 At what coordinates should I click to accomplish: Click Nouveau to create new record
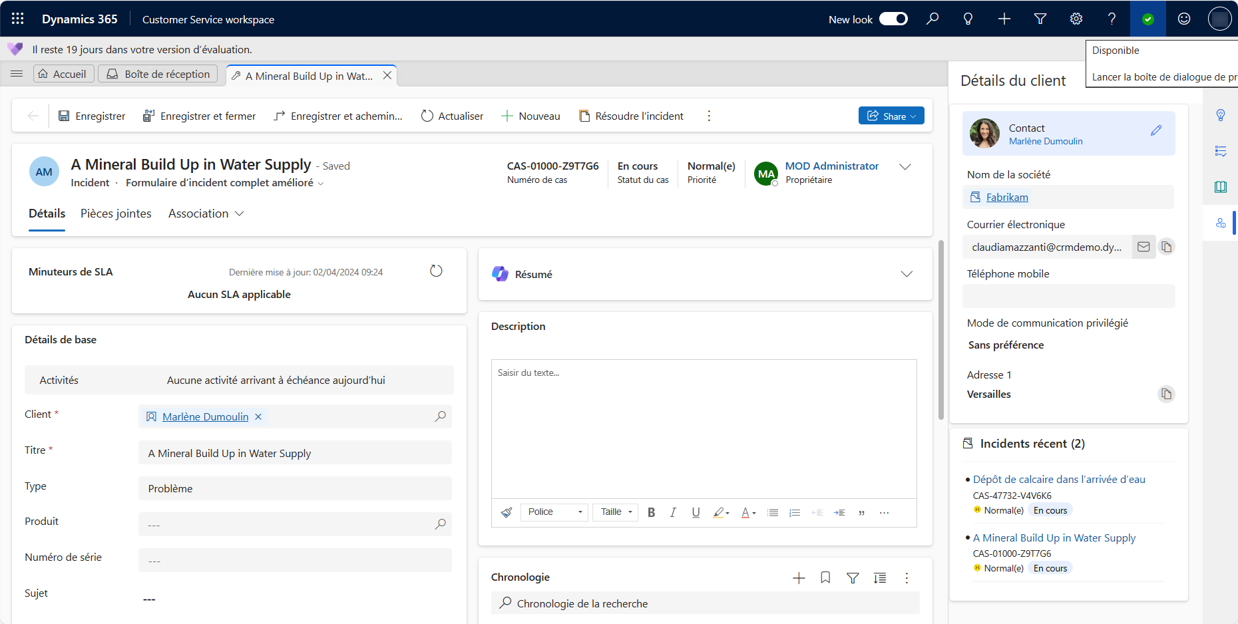[x=530, y=116]
